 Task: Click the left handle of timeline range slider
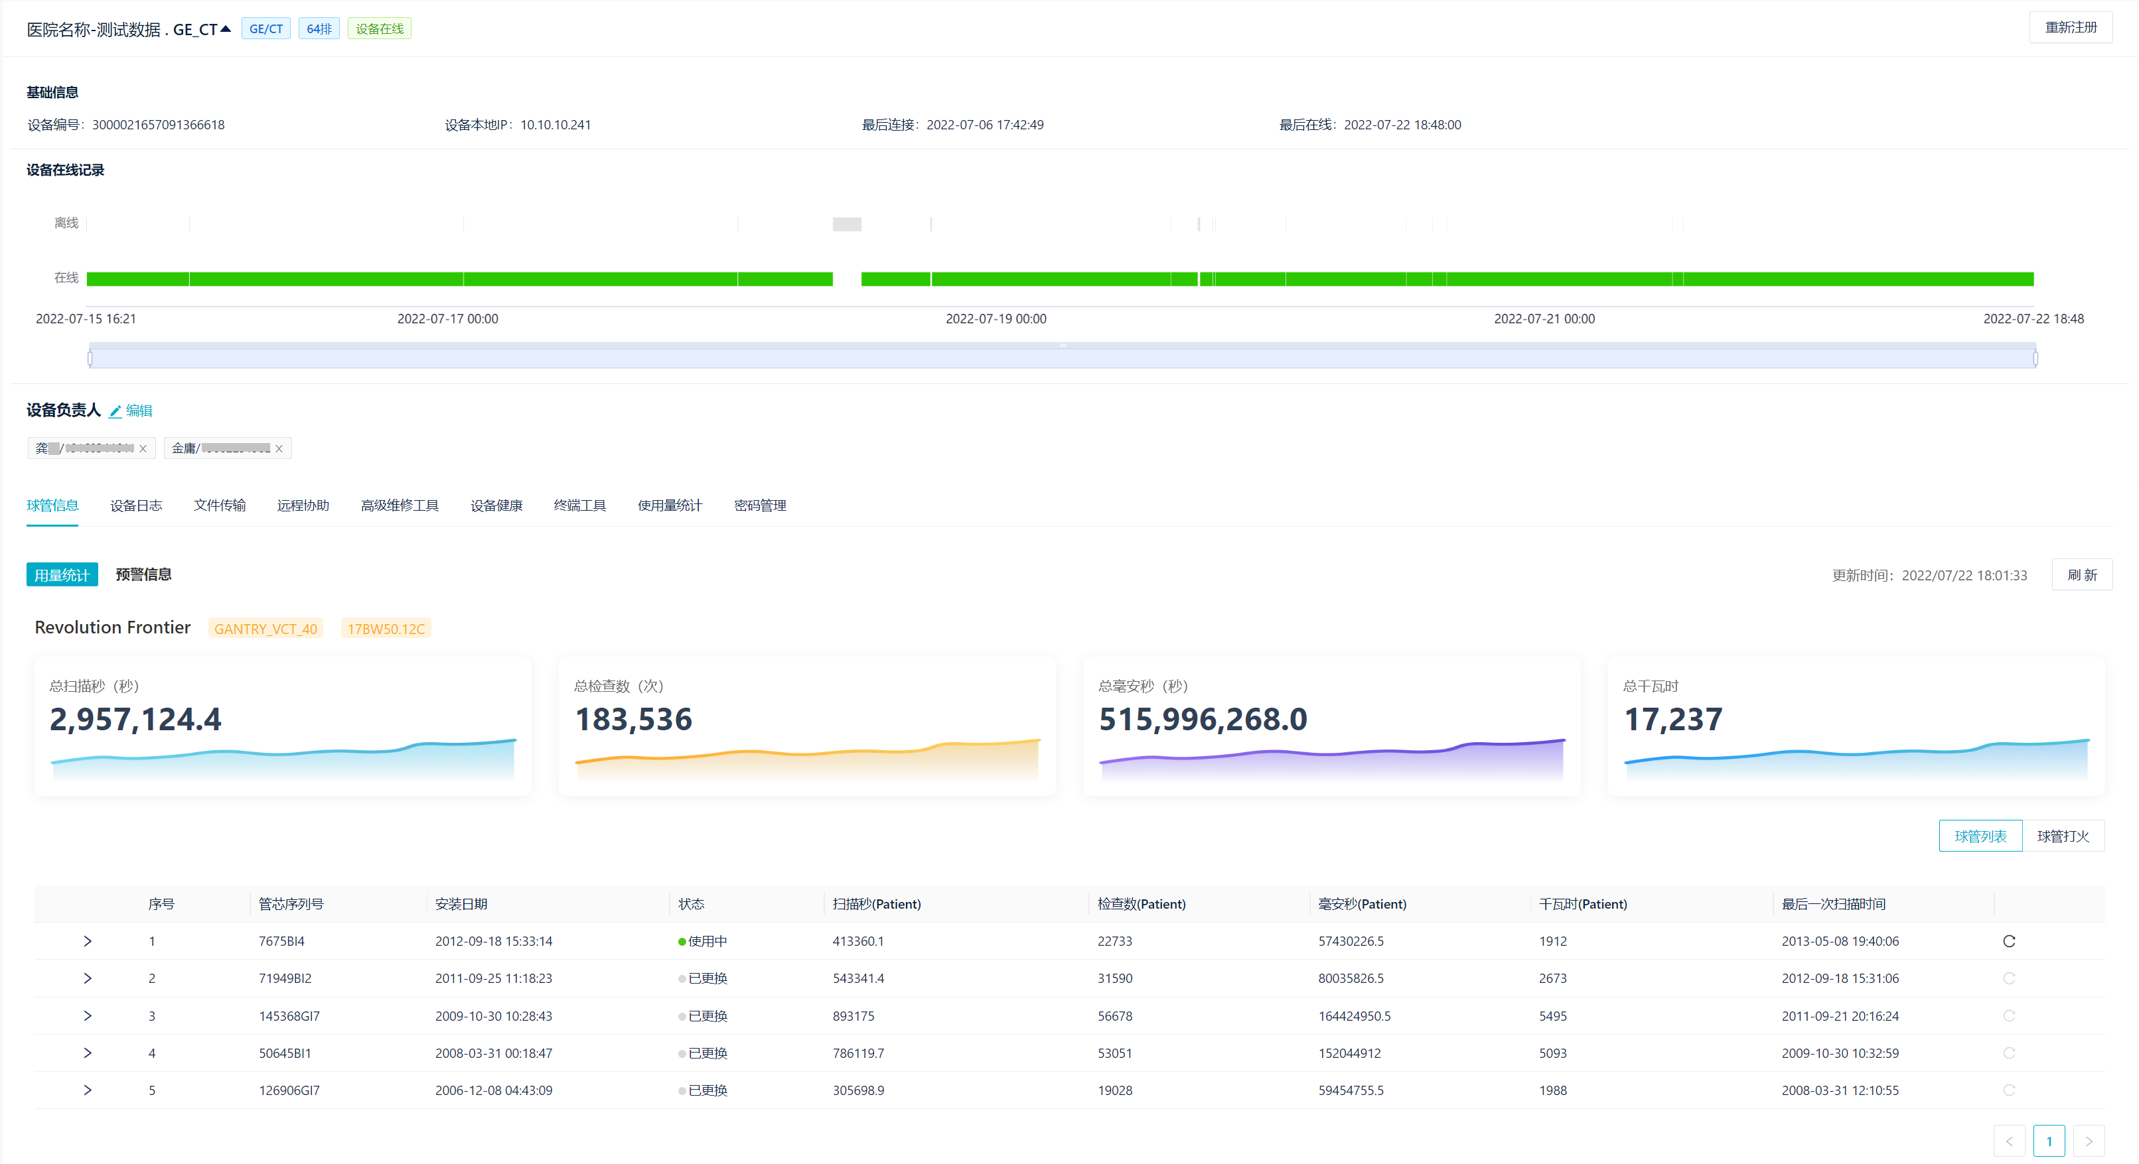point(90,358)
